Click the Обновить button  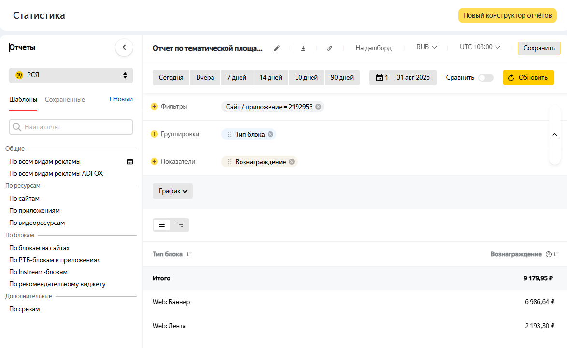click(528, 78)
